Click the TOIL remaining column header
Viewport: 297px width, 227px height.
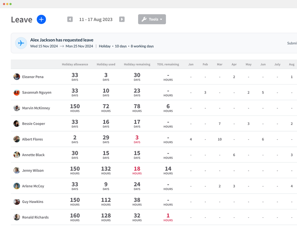(168, 64)
